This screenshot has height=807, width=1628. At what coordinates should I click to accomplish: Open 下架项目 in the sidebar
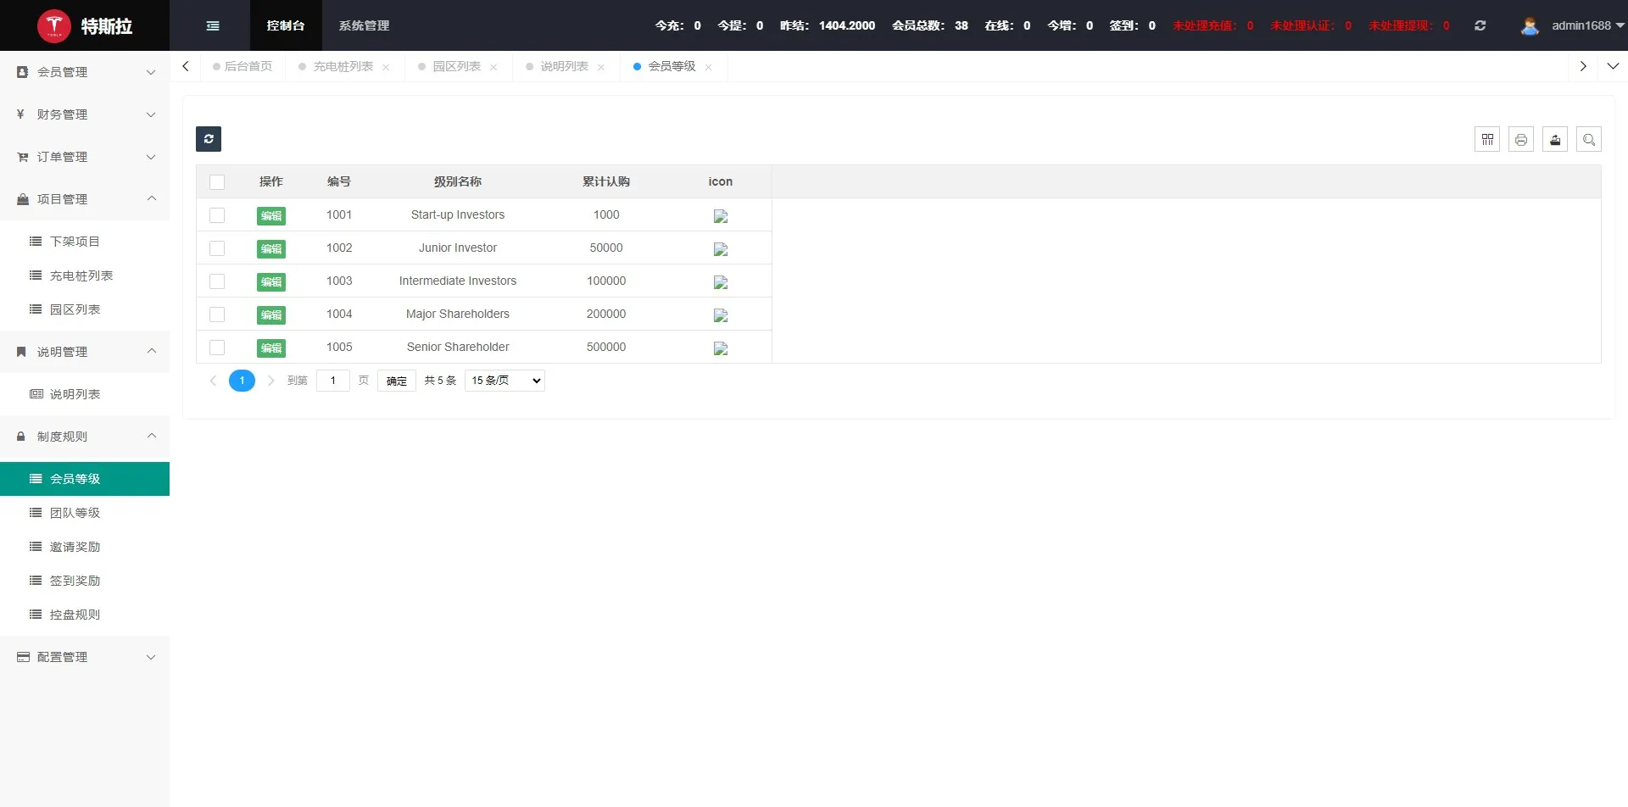pos(85,242)
